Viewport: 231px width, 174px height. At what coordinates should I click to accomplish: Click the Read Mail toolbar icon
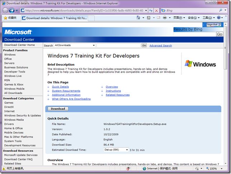[159, 18]
